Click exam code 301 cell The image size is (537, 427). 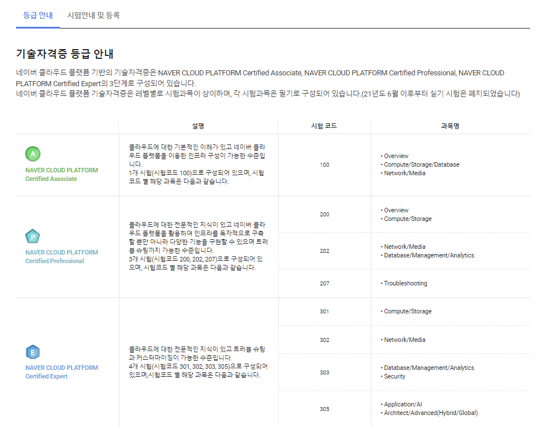[x=324, y=311]
